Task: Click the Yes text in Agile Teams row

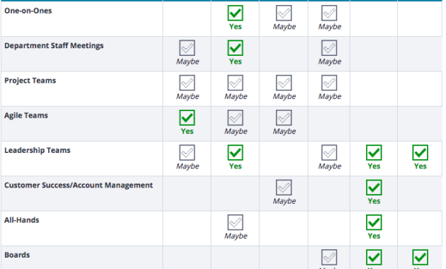Action: [x=187, y=132]
